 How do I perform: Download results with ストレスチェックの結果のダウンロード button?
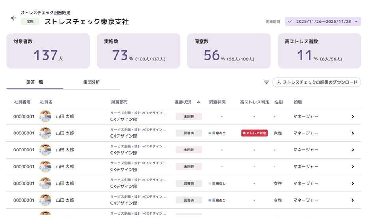(316, 82)
